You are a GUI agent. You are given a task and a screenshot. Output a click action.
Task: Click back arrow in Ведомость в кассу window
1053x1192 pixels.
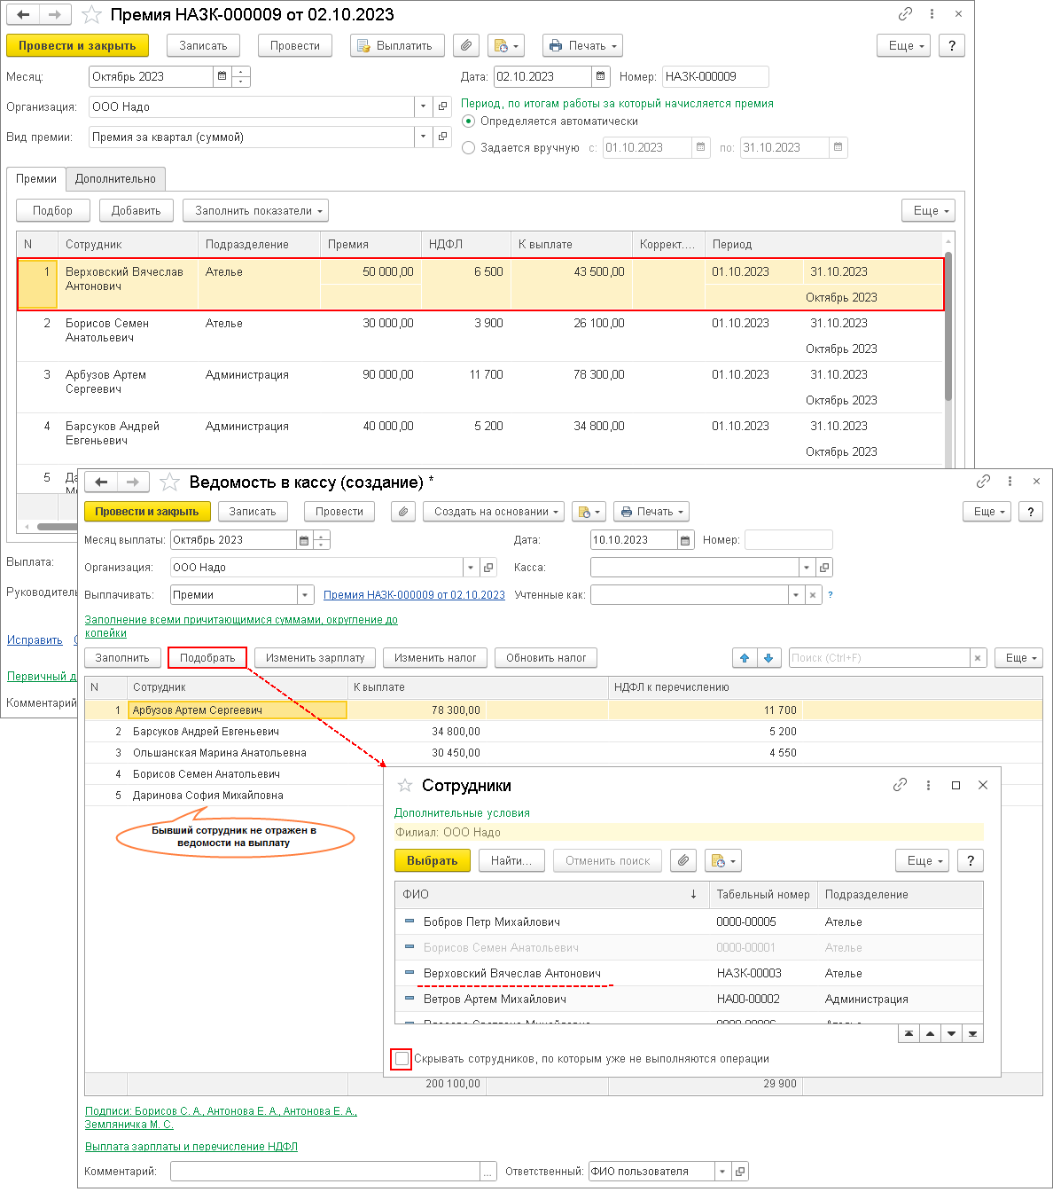coord(102,482)
